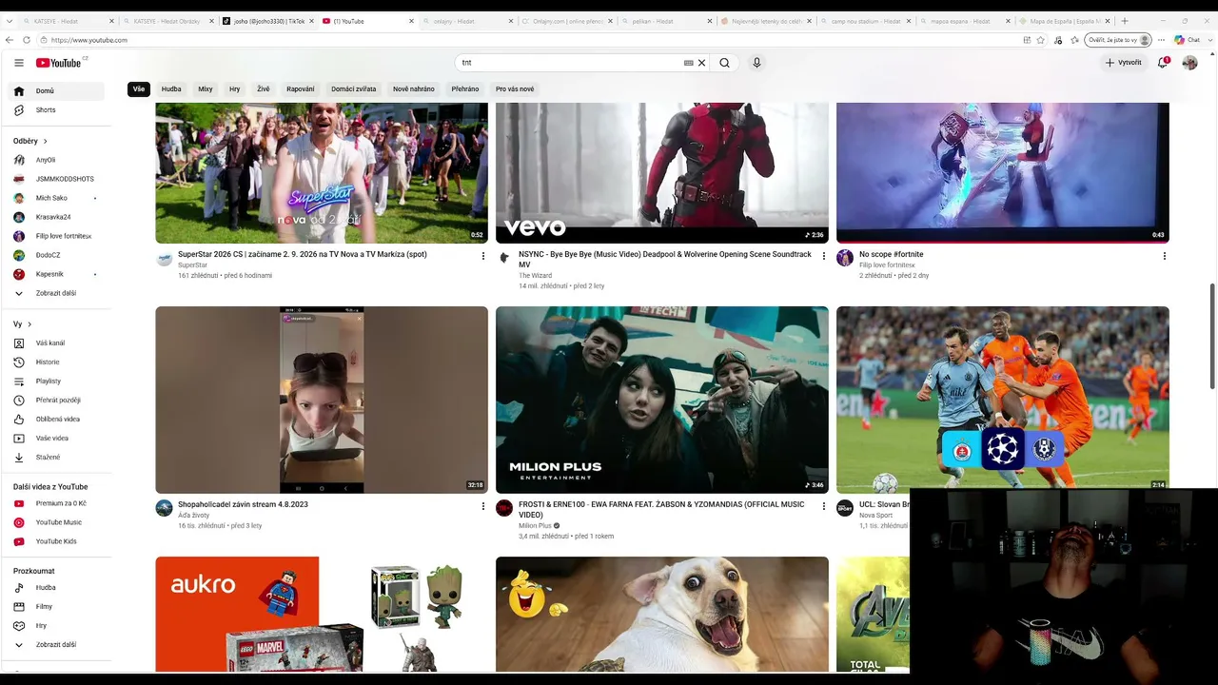Screen dimensions: 1218x685
Task: Open a new browser tab
Action: click(1125, 21)
